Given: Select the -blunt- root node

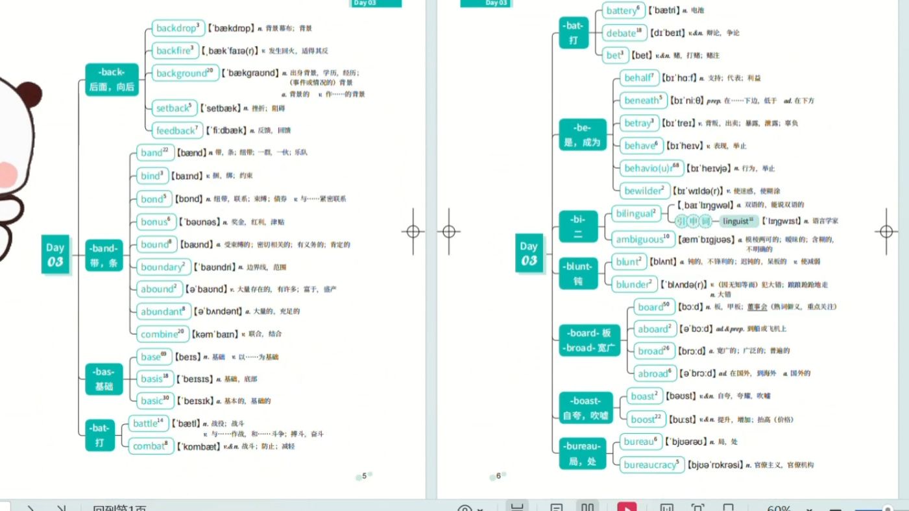Looking at the screenshot, I should 579,274.
